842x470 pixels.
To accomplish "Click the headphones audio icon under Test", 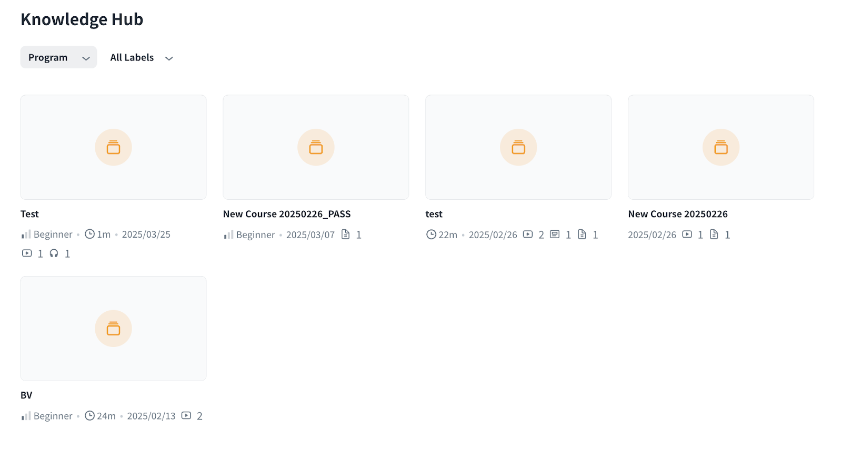I will point(54,253).
